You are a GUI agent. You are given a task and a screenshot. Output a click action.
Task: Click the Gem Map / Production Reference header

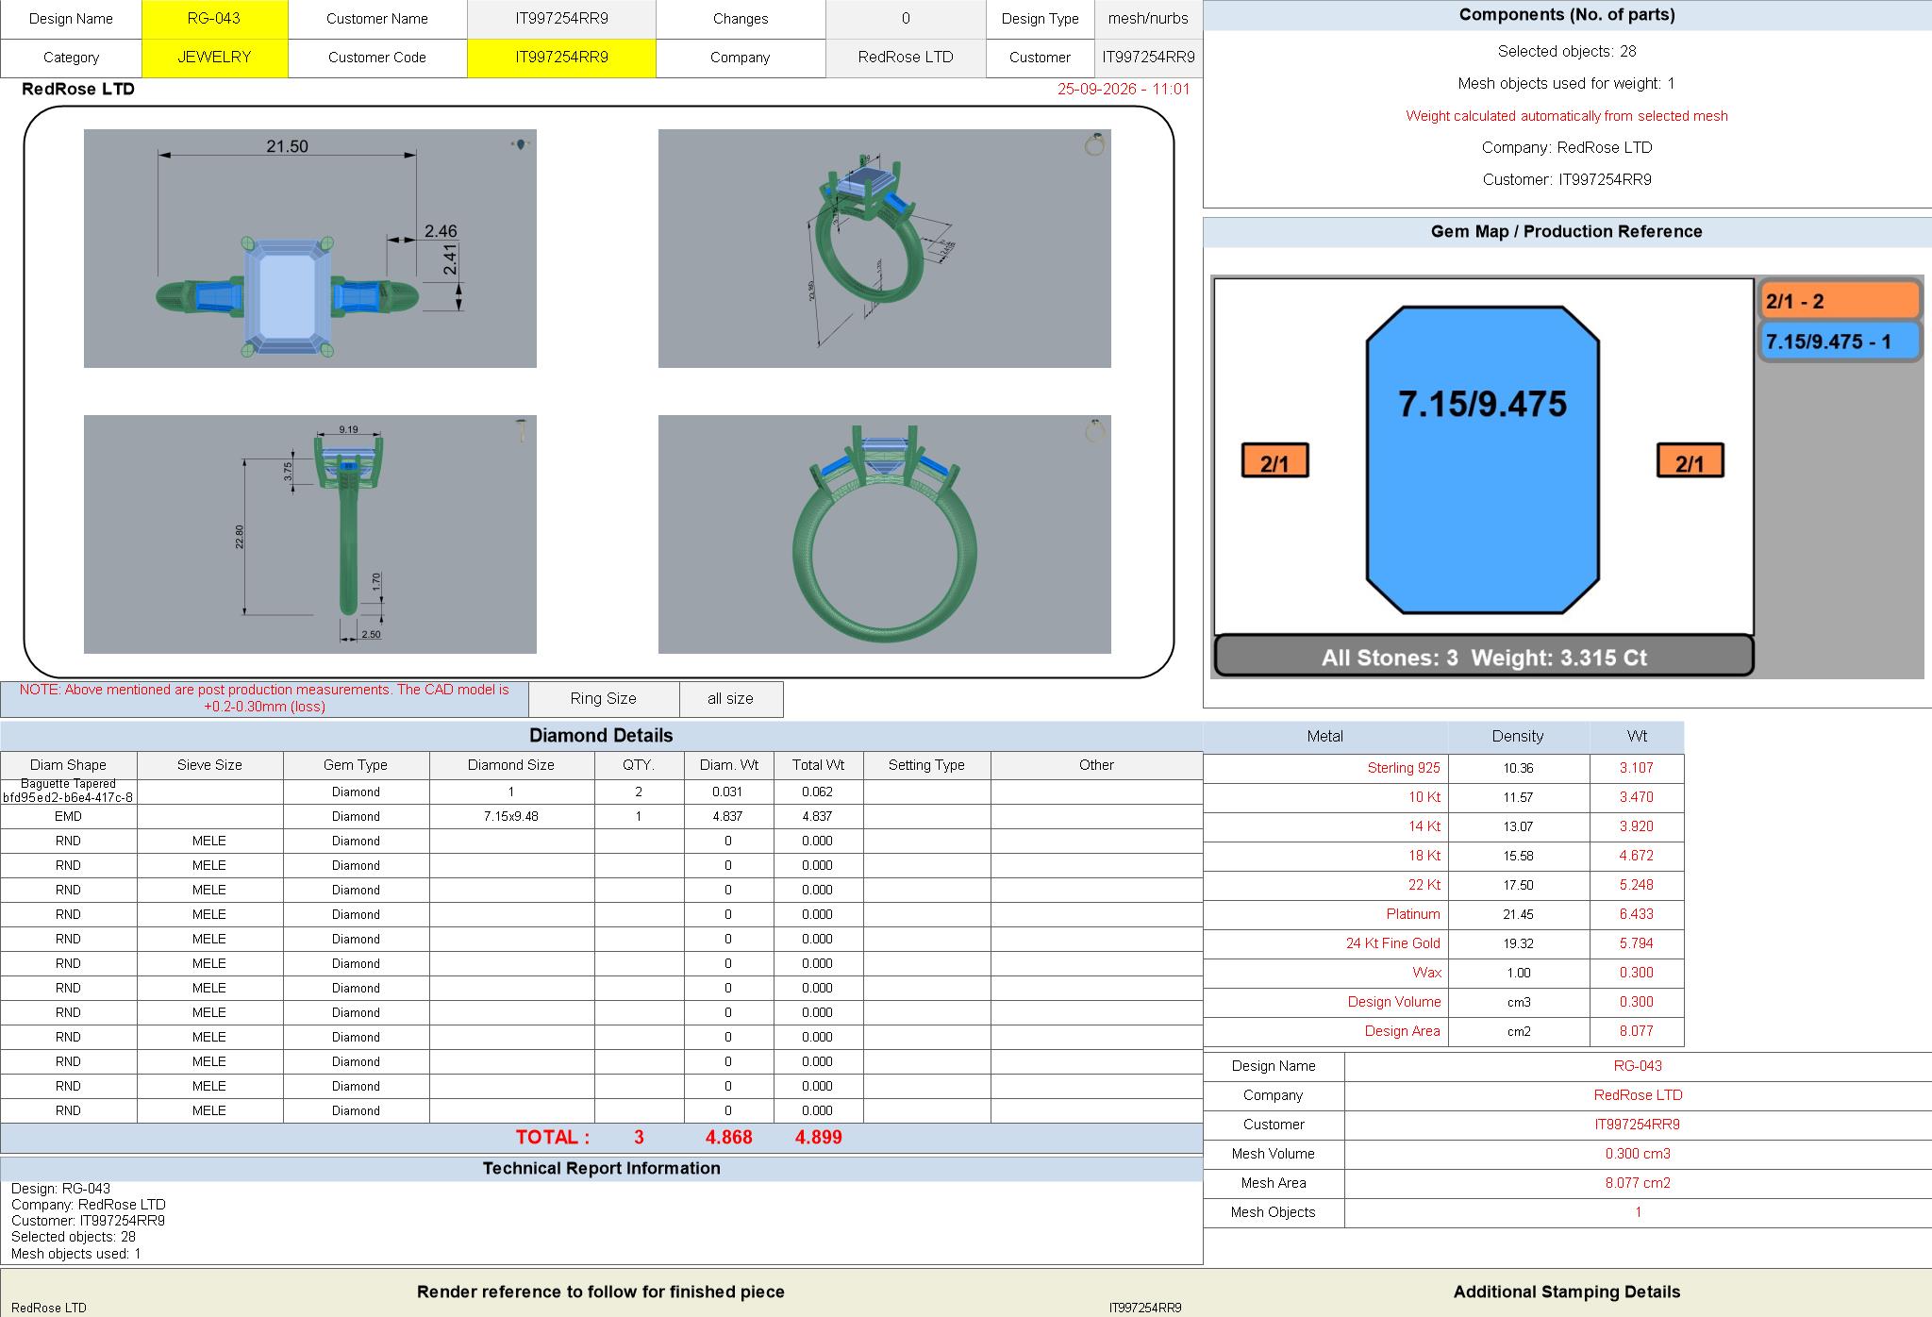tap(1566, 232)
